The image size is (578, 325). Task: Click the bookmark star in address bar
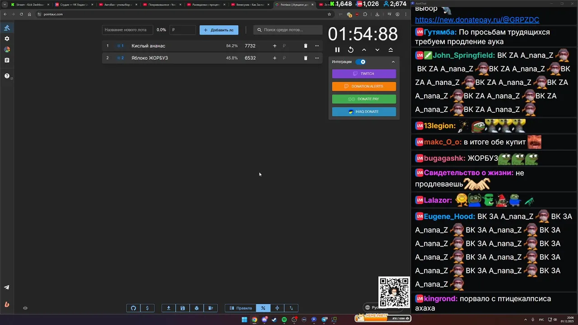coord(329,14)
